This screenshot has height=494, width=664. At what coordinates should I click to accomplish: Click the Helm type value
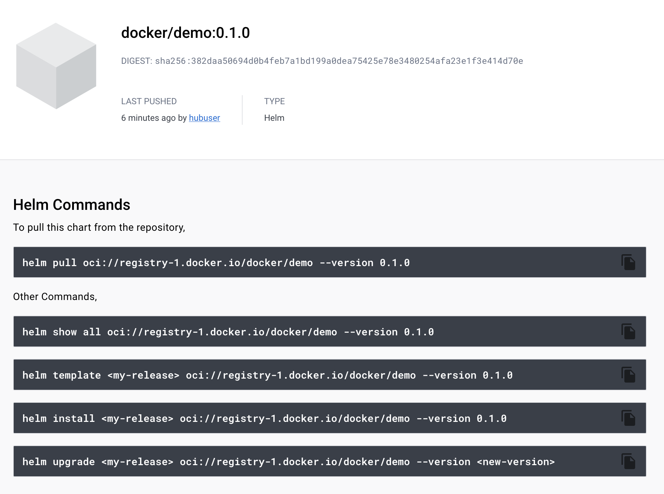pyautogui.click(x=274, y=118)
